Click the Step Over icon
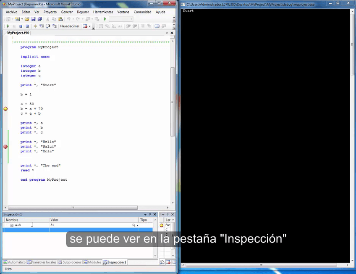Screen dimensions: 356x274 (48, 26)
